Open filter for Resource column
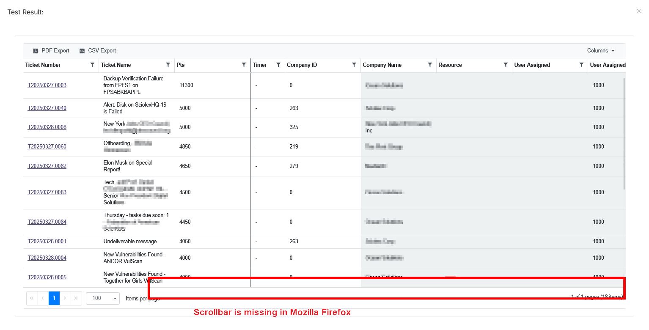 (506, 65)
